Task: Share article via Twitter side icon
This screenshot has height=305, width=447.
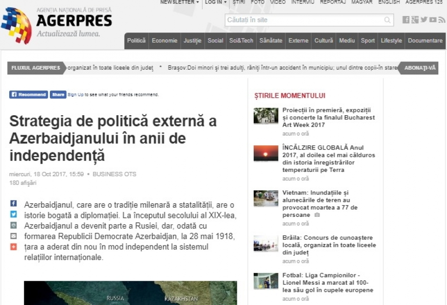Action: (14, 214)
